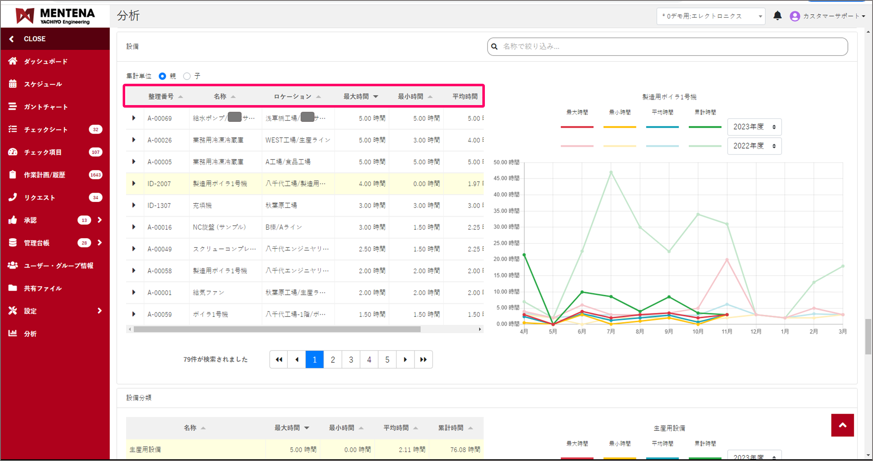Click the Gantt chart sidebar icon
This screenshot has width=873, height=461.
pyautogui.click(x=13, y=107)
